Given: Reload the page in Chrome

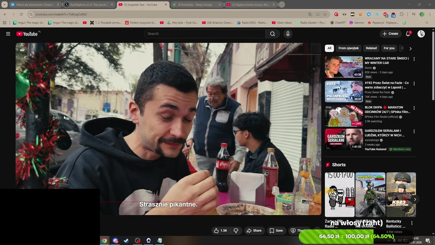Looking at the screenshot, I should (21, 14).
